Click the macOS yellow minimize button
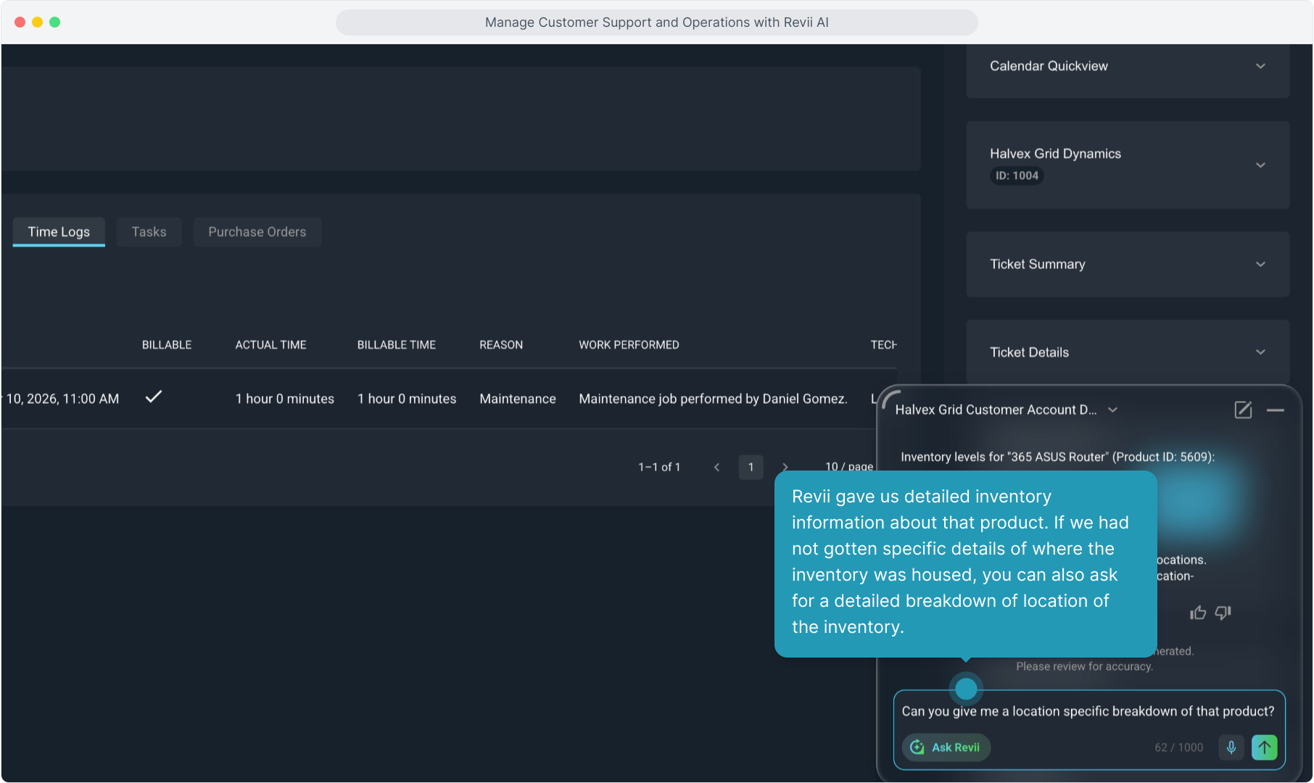The width and height of the screenshot is (1314, 783). point(37,22)
